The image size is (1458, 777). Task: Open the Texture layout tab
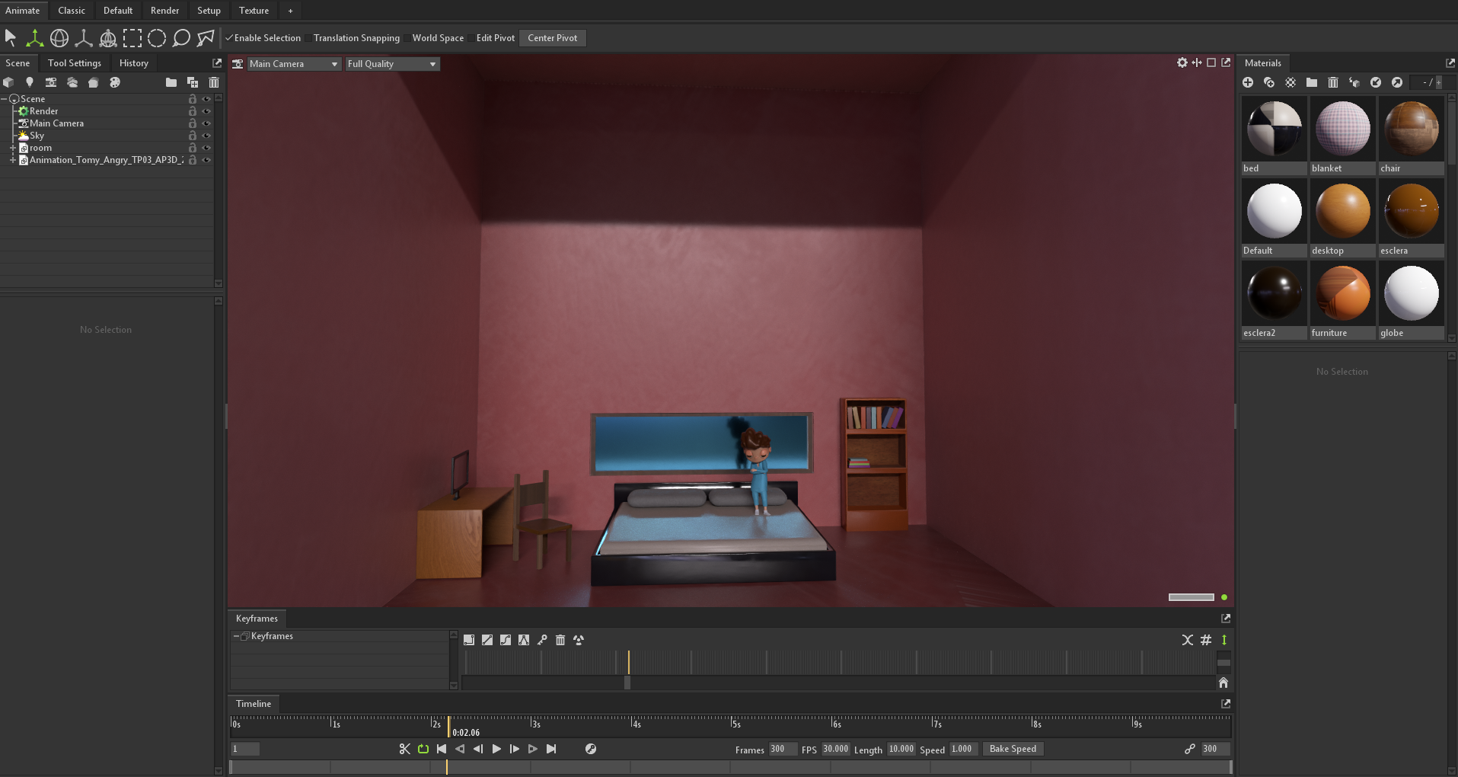click(x=254, y=11)
